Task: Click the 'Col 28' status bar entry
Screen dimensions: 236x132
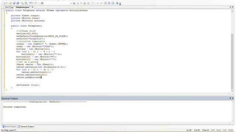Action: 197,130
